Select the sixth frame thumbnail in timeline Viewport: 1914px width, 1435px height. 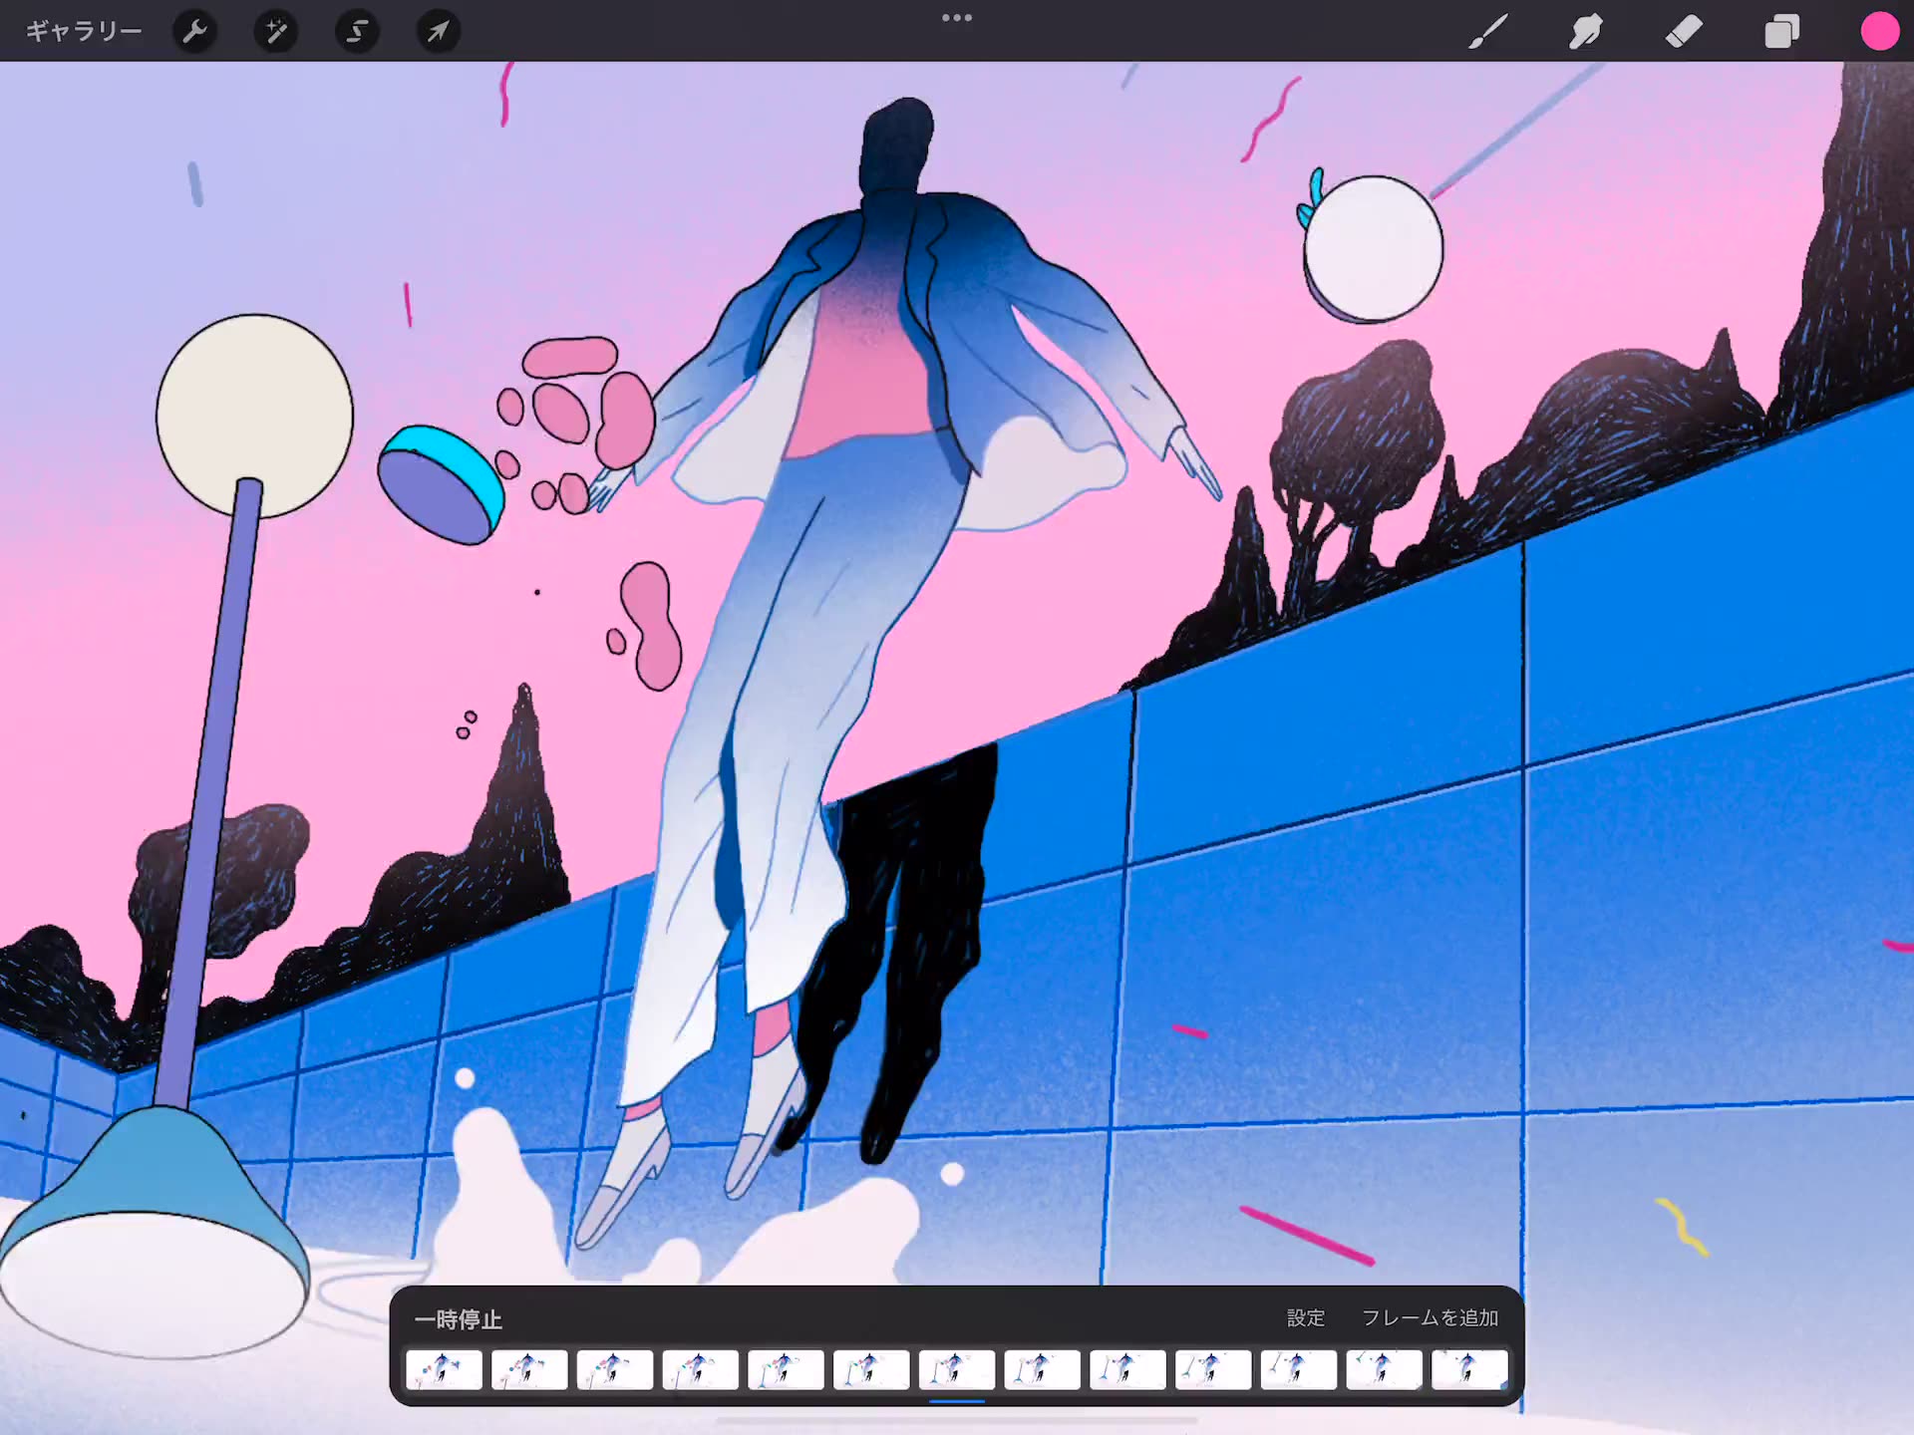871,1370
